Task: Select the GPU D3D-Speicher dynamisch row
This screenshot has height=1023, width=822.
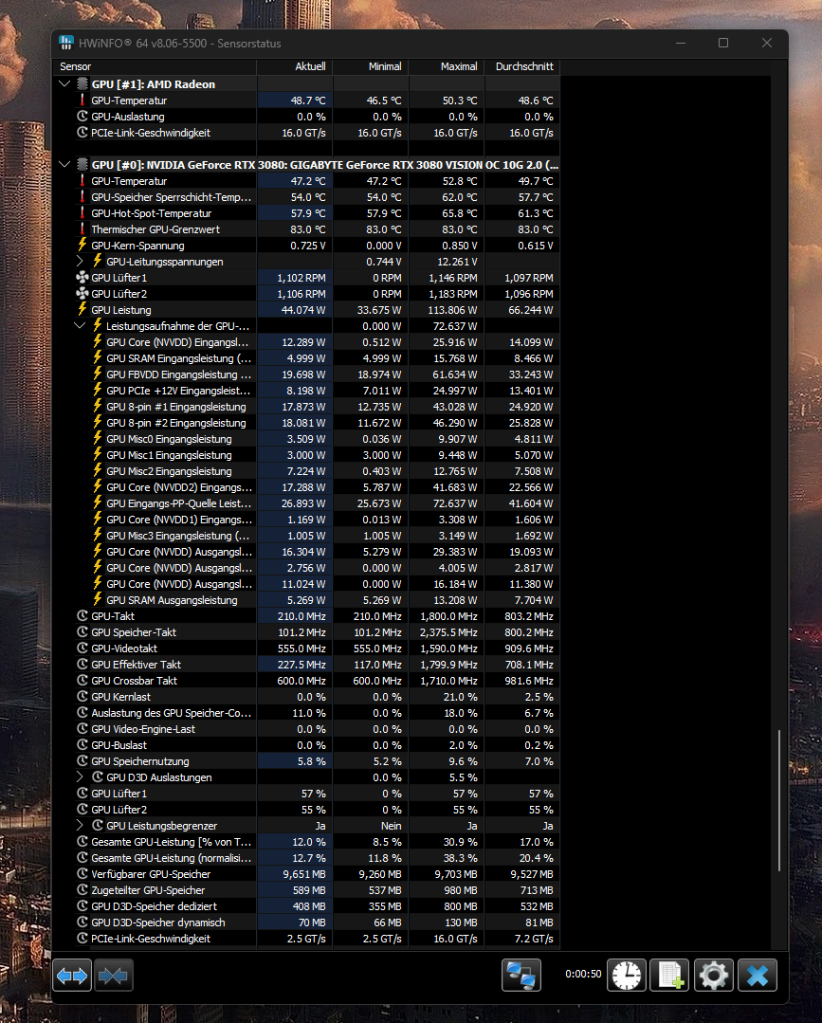Action: [306, 923]
